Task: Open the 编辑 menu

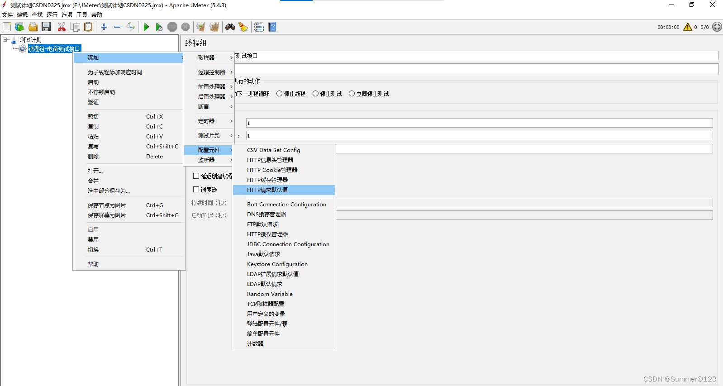Action: 22,14
